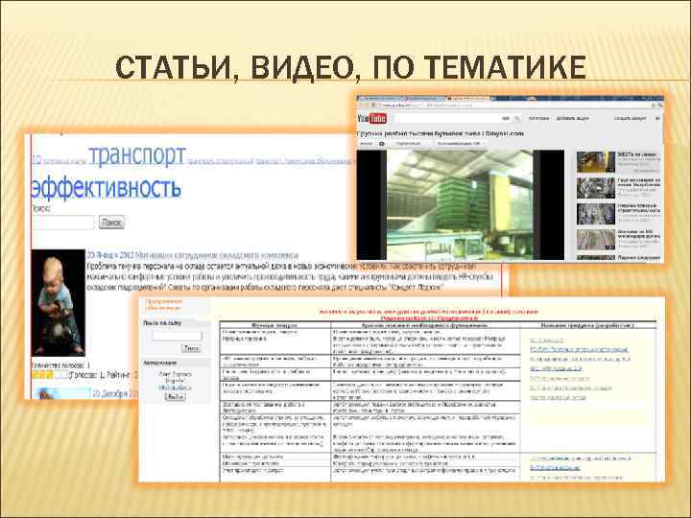The width and height of the screenshot is (691, 518).
Task: Click the search box under 'эффективность'
Action: (63, 223)
